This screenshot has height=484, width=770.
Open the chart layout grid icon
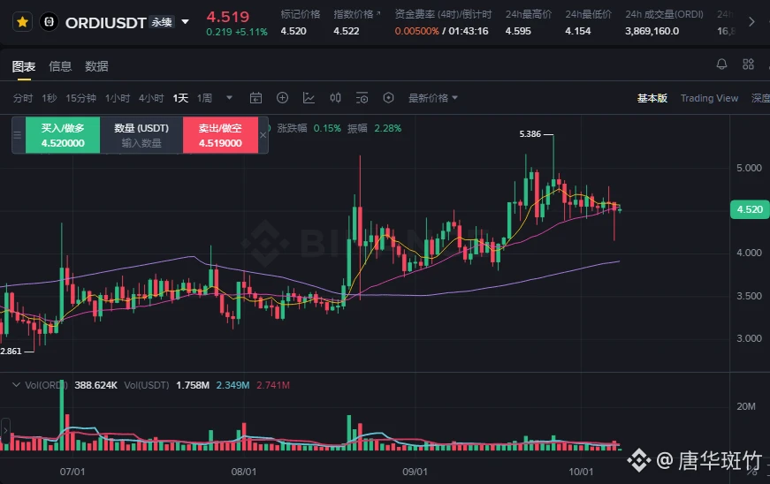click(748, 64)
